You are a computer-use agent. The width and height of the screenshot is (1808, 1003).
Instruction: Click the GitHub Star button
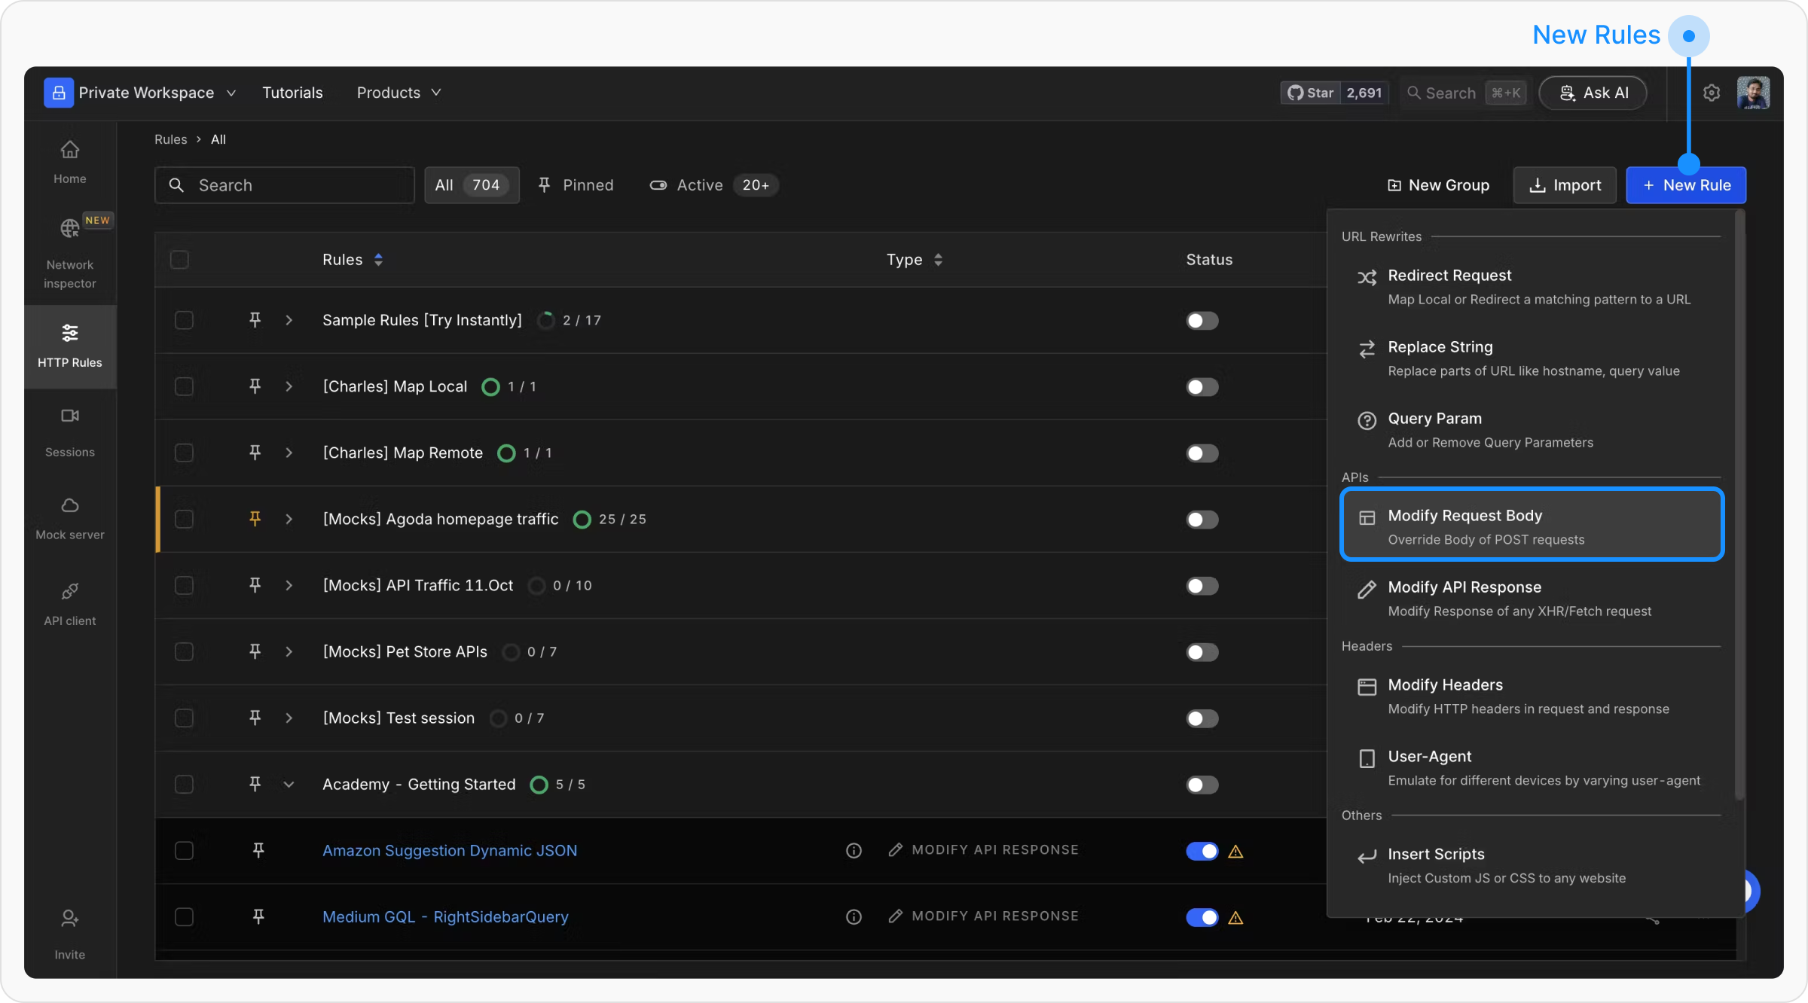coord(1312,93)
